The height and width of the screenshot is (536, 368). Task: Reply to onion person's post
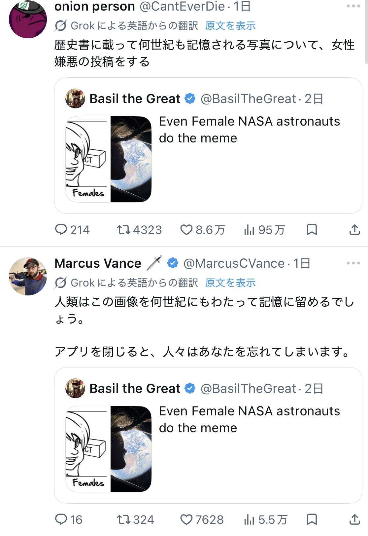(61, 230)
